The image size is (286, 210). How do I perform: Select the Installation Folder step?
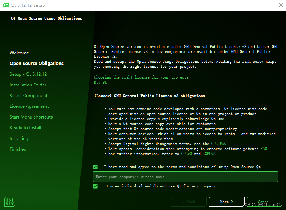pyautogui.click(x=28, y=85)
